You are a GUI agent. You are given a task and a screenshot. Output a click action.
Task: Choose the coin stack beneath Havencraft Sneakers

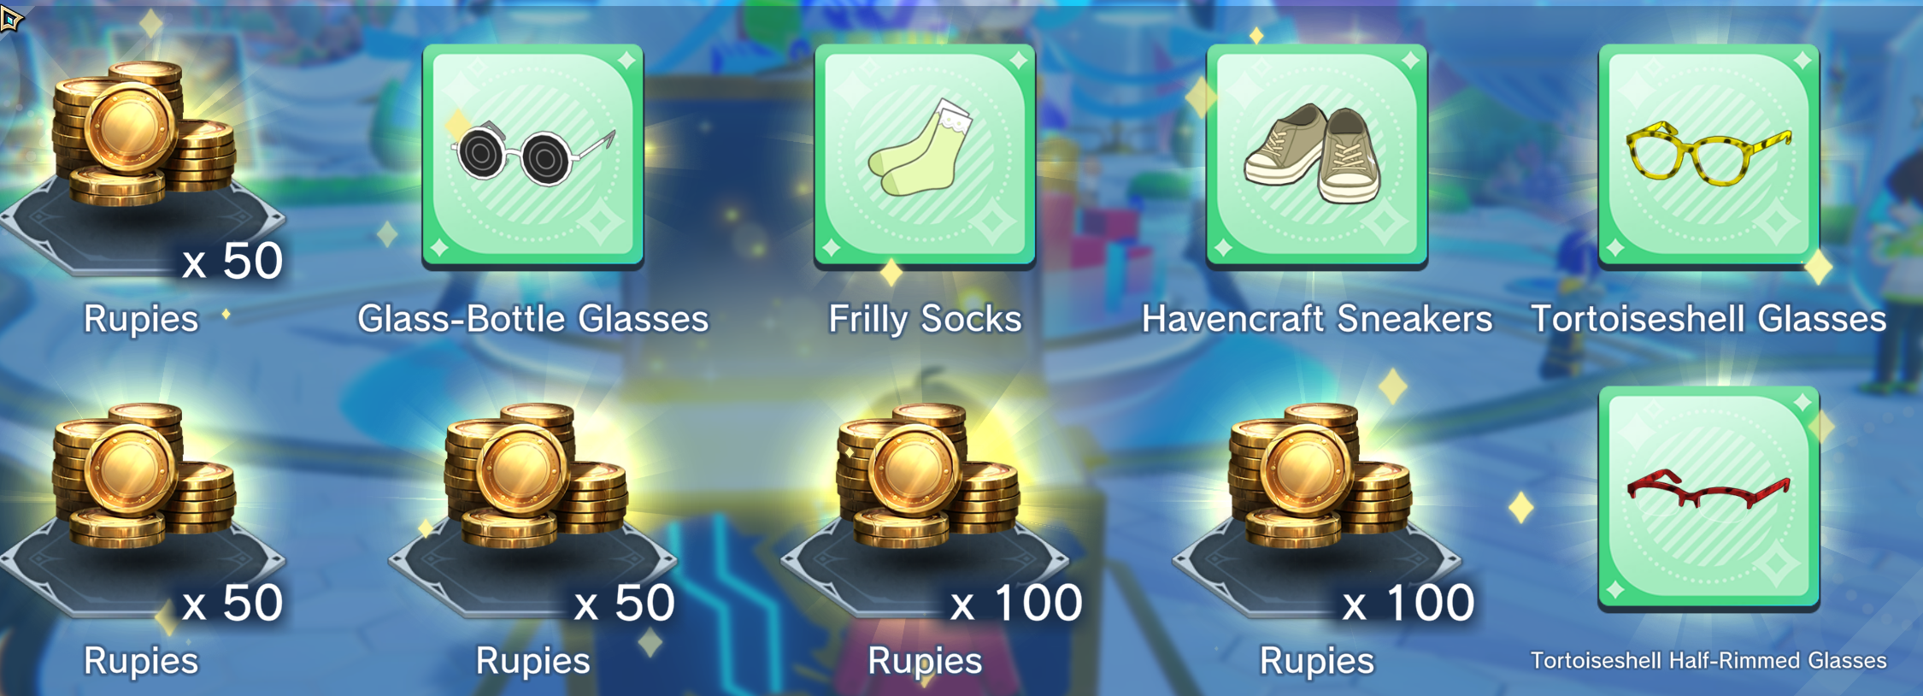[1319, 476]
